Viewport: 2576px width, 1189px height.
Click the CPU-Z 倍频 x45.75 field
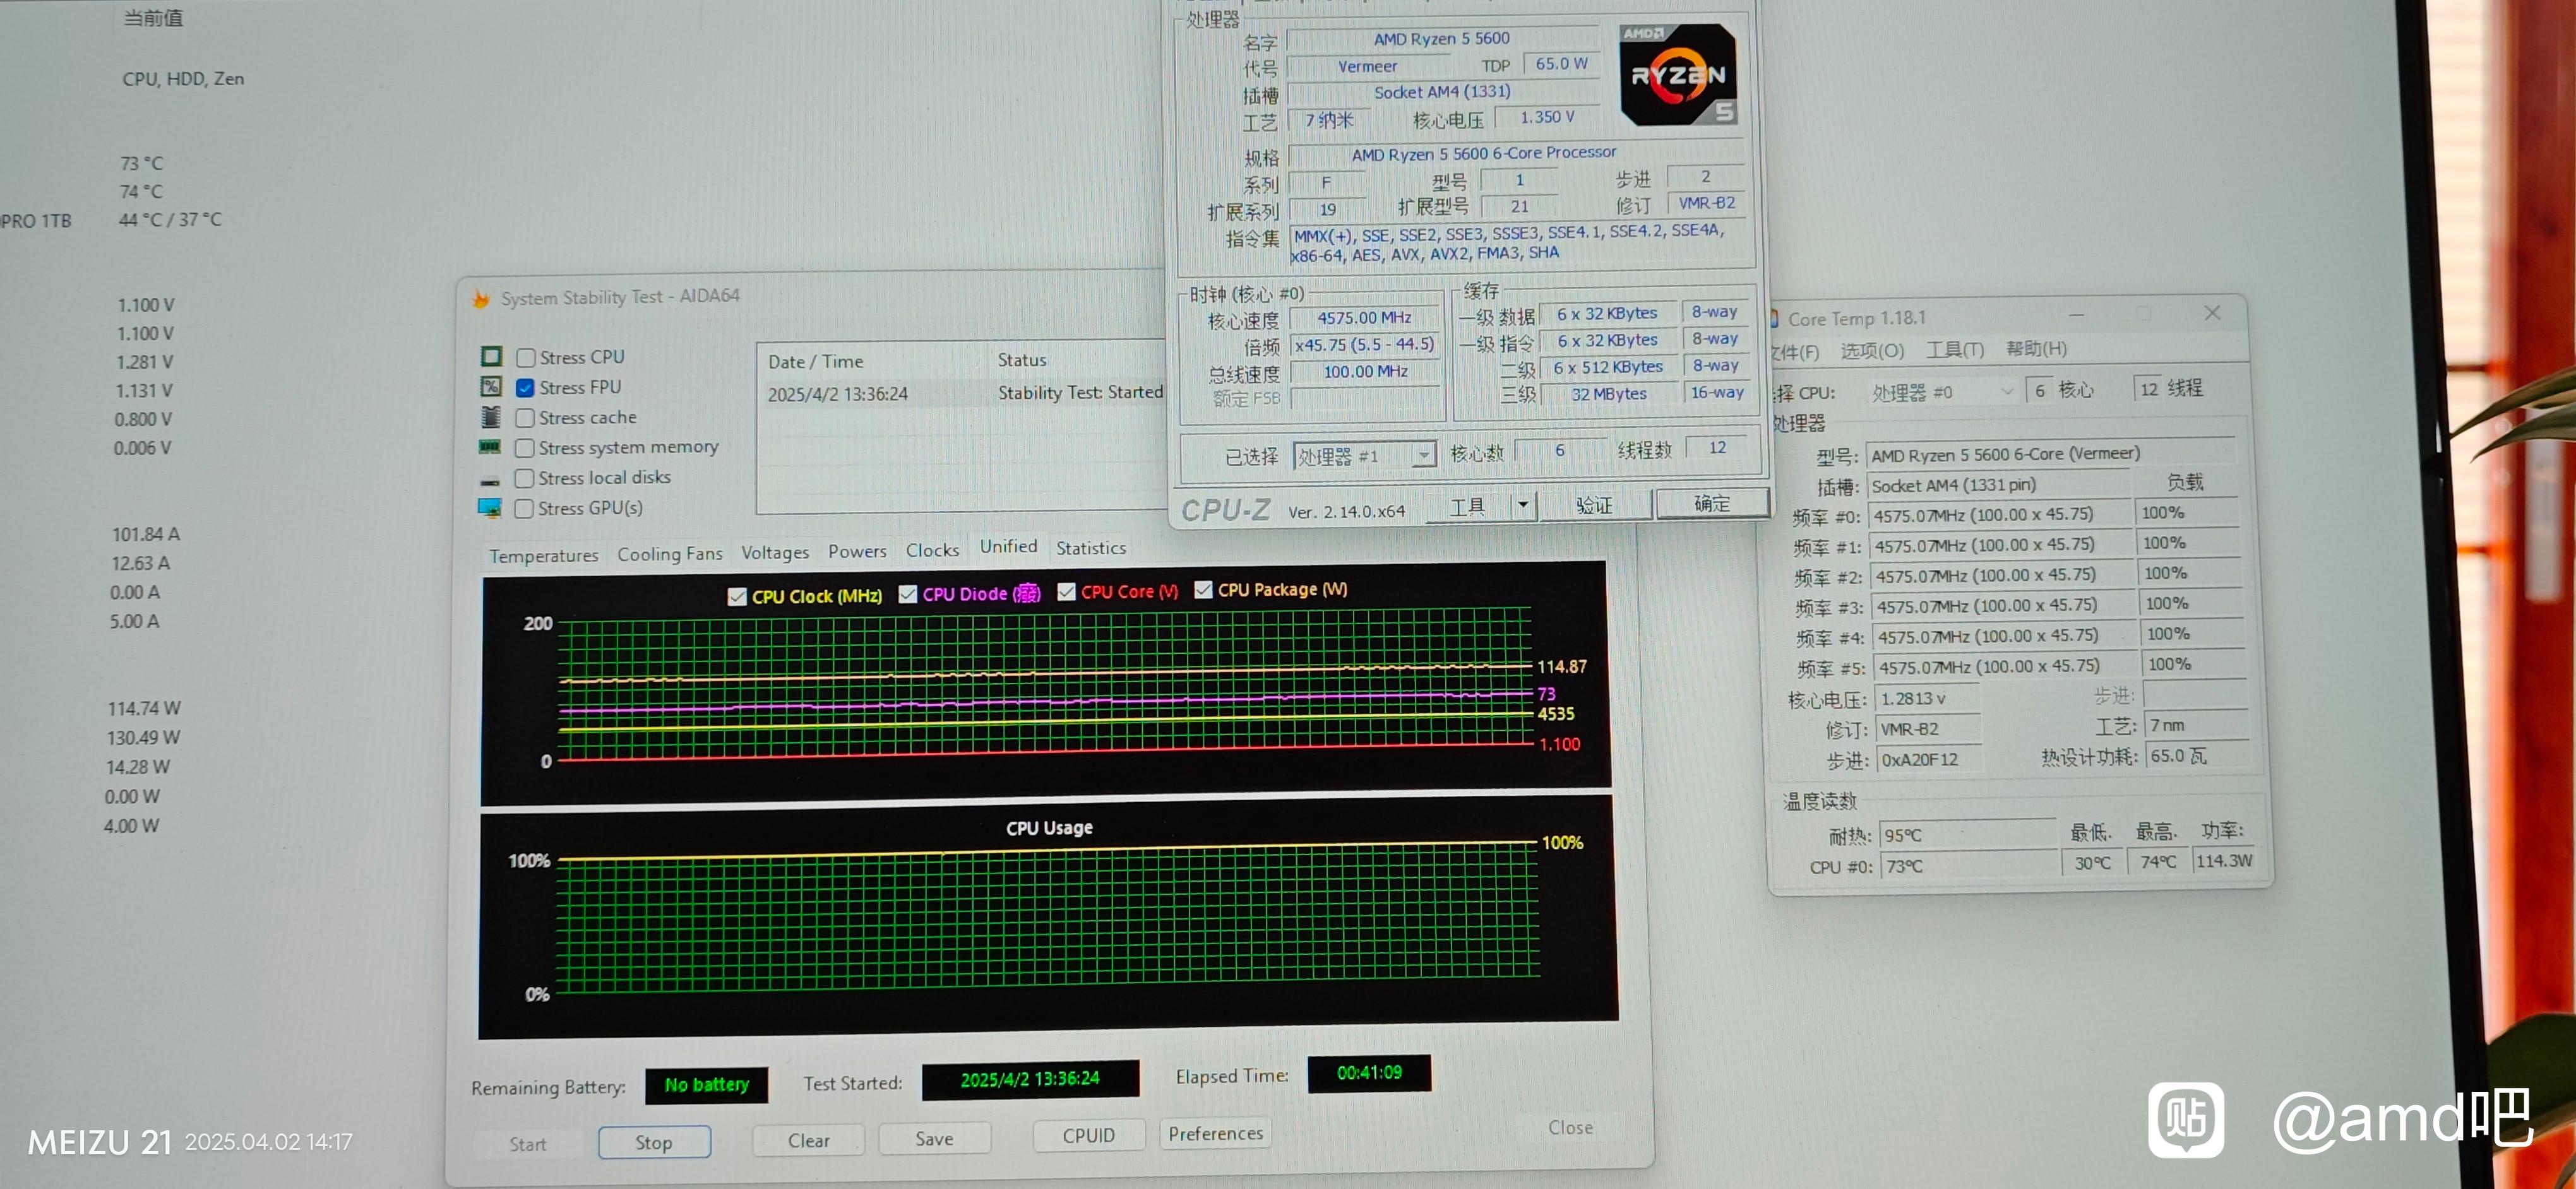tap(1364, 345)
